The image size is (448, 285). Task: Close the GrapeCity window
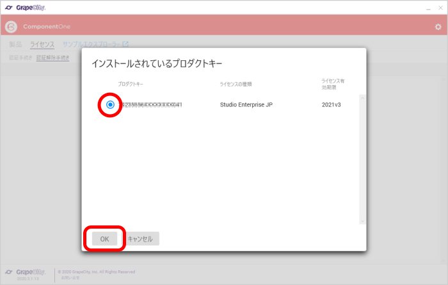(440, 8)
